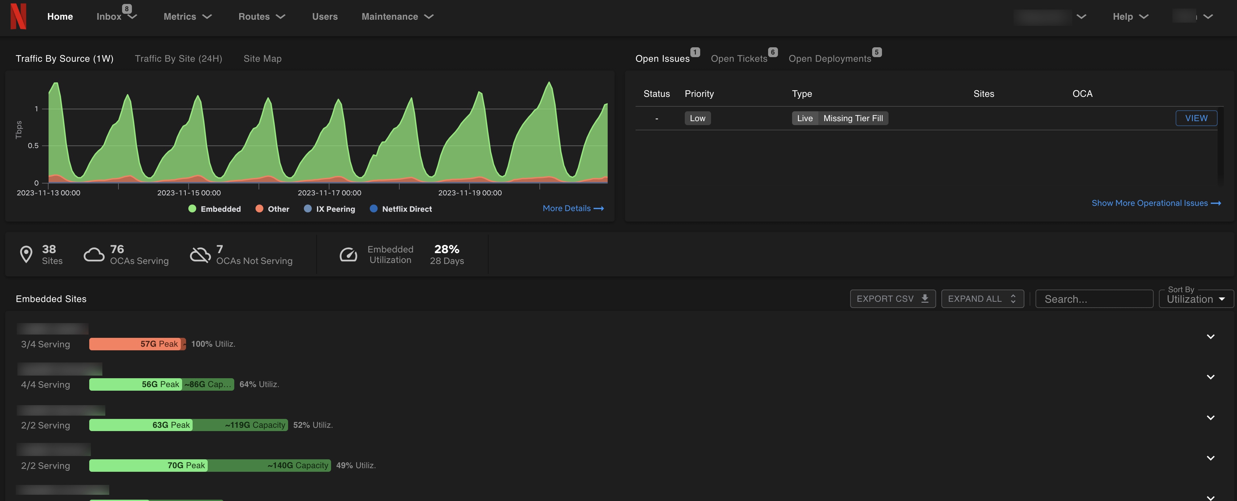Toggle the Other series in chart legend

tap(272, 209)
